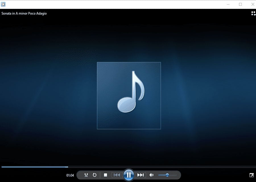
Task: Click the track title 'Sonata in A minor'
Action: coord(24,13)
